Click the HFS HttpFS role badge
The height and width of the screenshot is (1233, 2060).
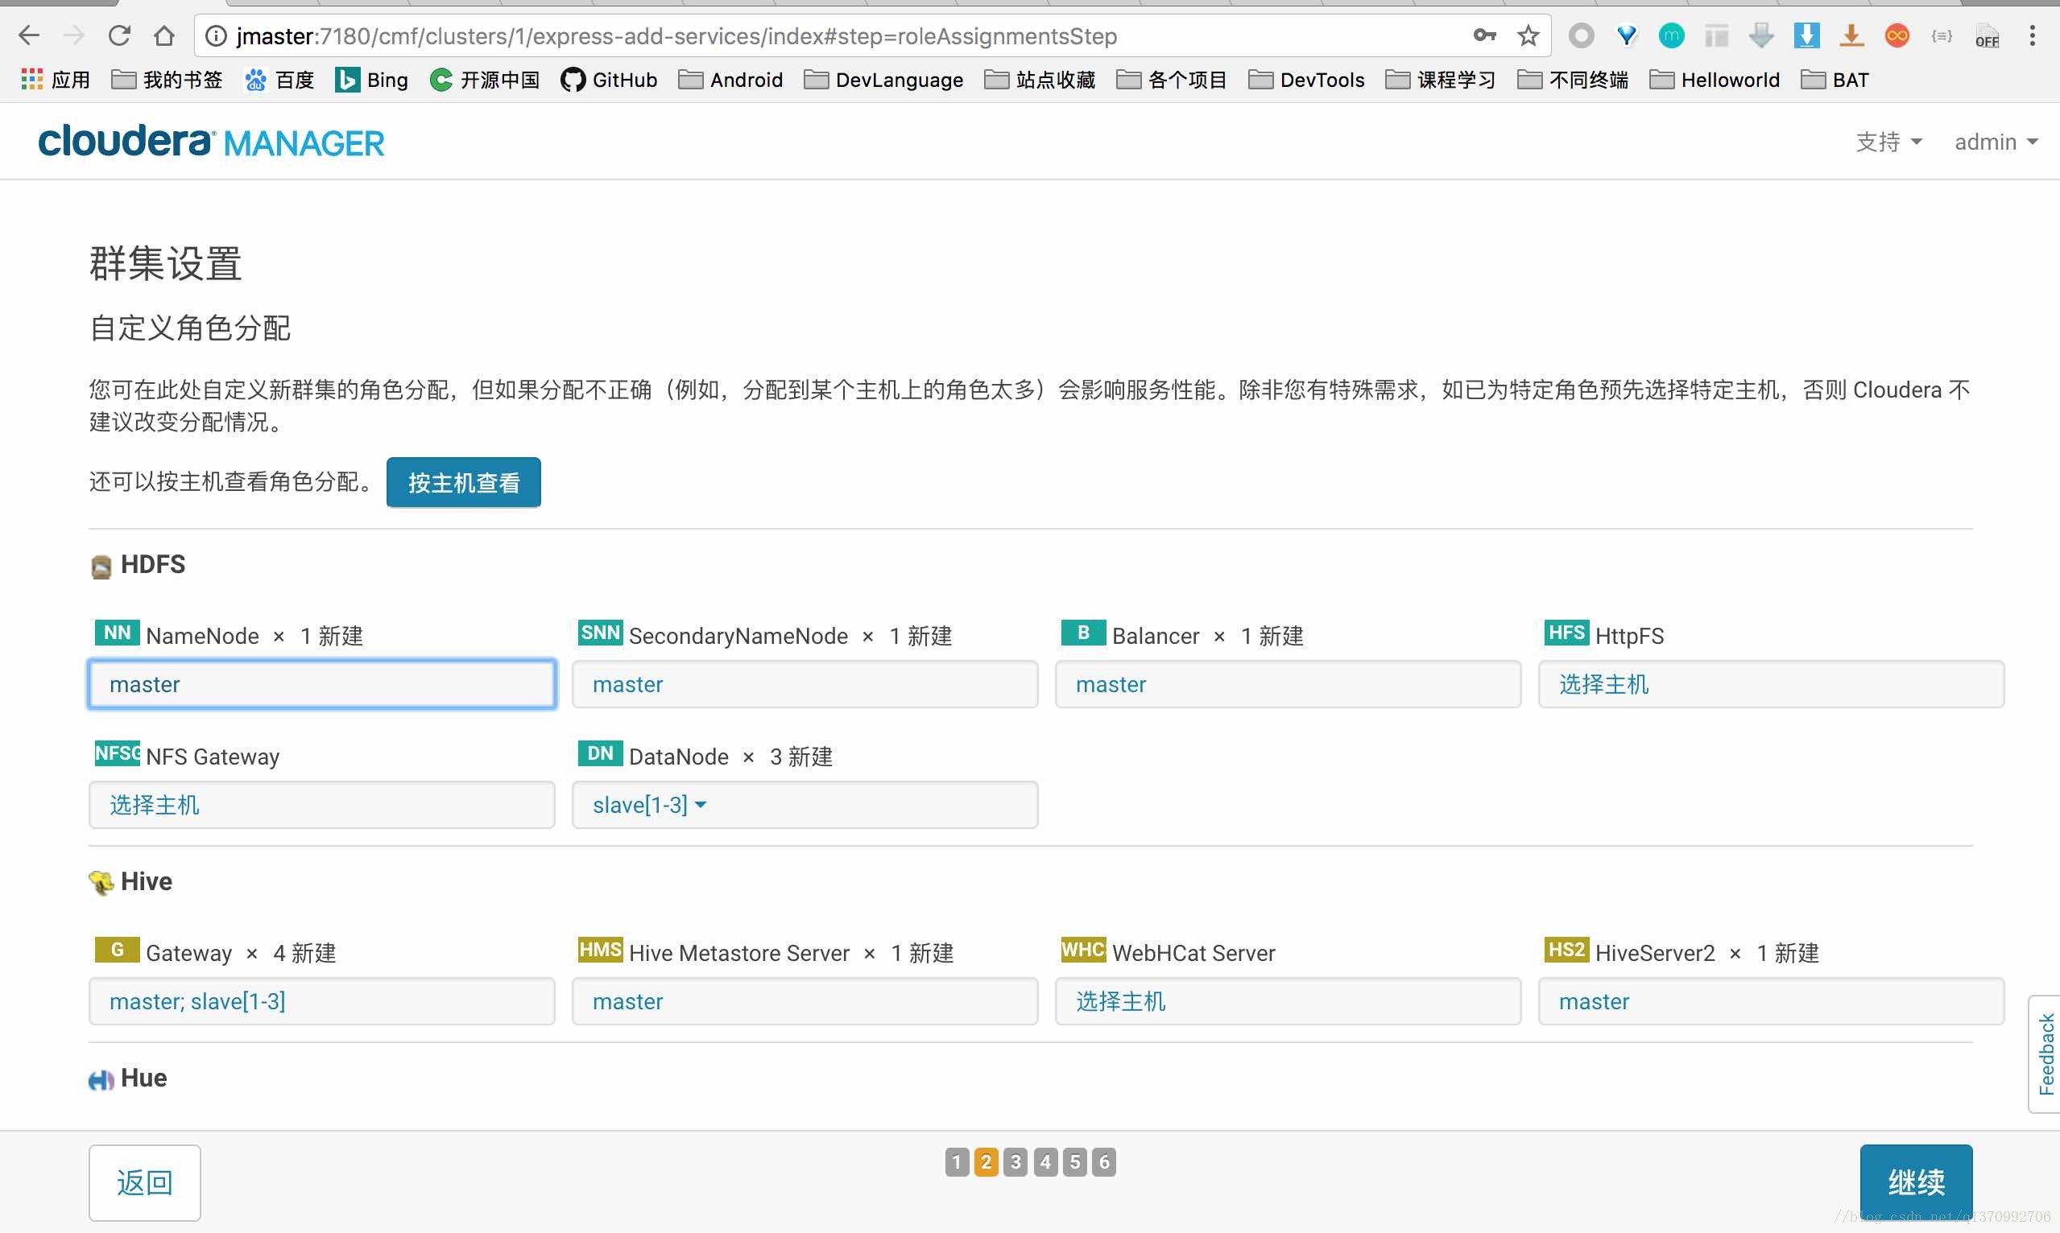click(x=1567, y=633)
